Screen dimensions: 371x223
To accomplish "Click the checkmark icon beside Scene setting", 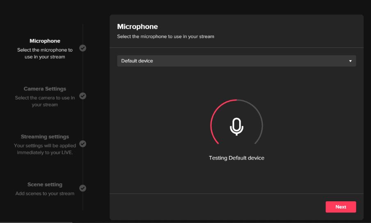I will [82, 188].
